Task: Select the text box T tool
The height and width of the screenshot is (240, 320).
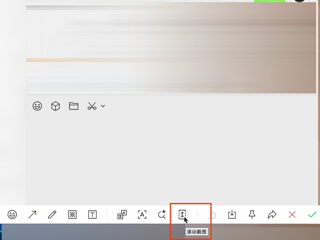Action: [92, 215]
